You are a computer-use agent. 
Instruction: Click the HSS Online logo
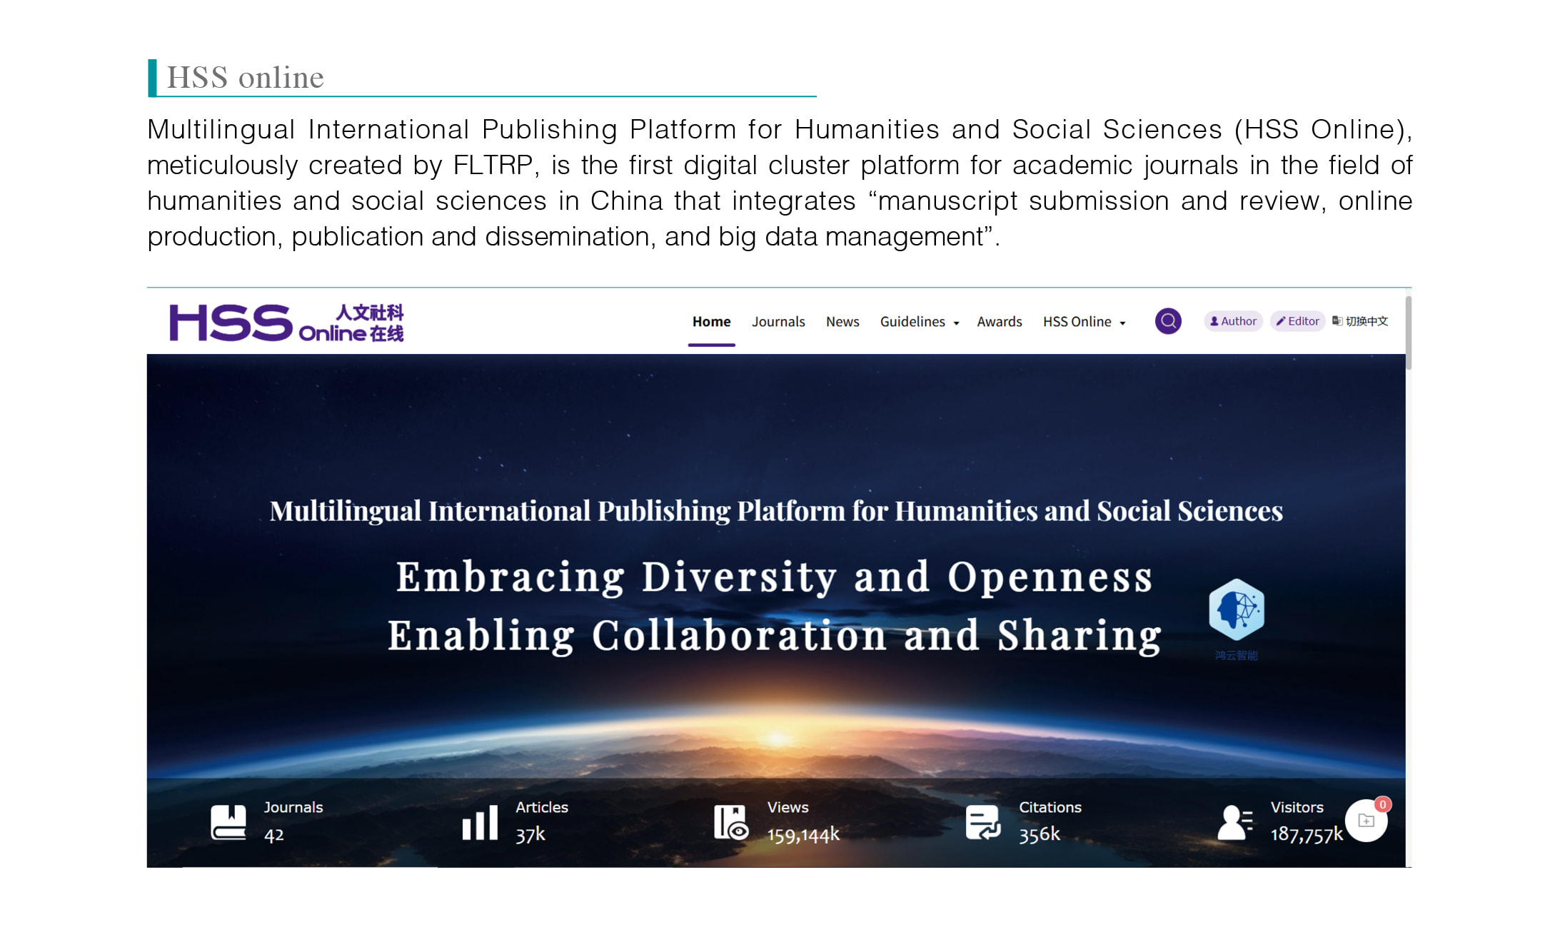point(286,323)
